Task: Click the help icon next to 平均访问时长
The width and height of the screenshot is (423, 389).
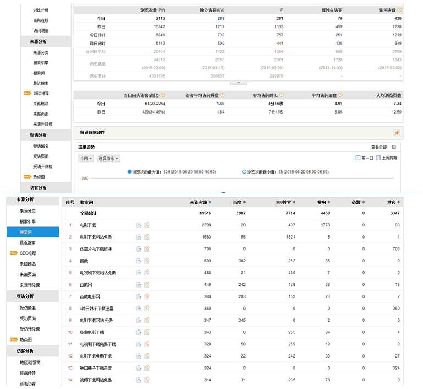Action: coord(281,95)
